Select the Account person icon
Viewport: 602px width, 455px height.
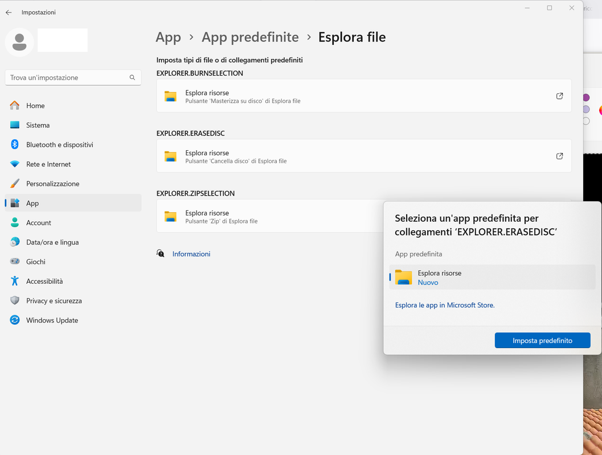tap(15, 223)
